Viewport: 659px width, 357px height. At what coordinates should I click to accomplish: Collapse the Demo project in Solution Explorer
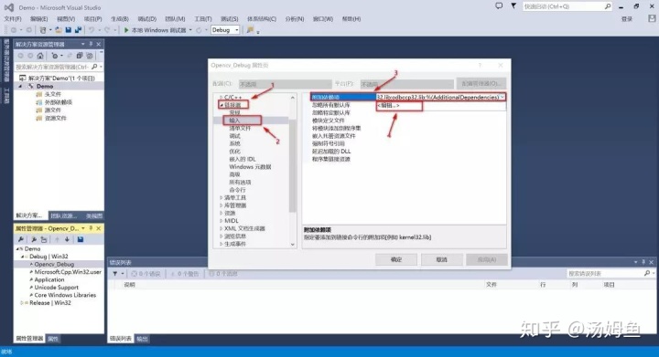[x=20, y=86]
